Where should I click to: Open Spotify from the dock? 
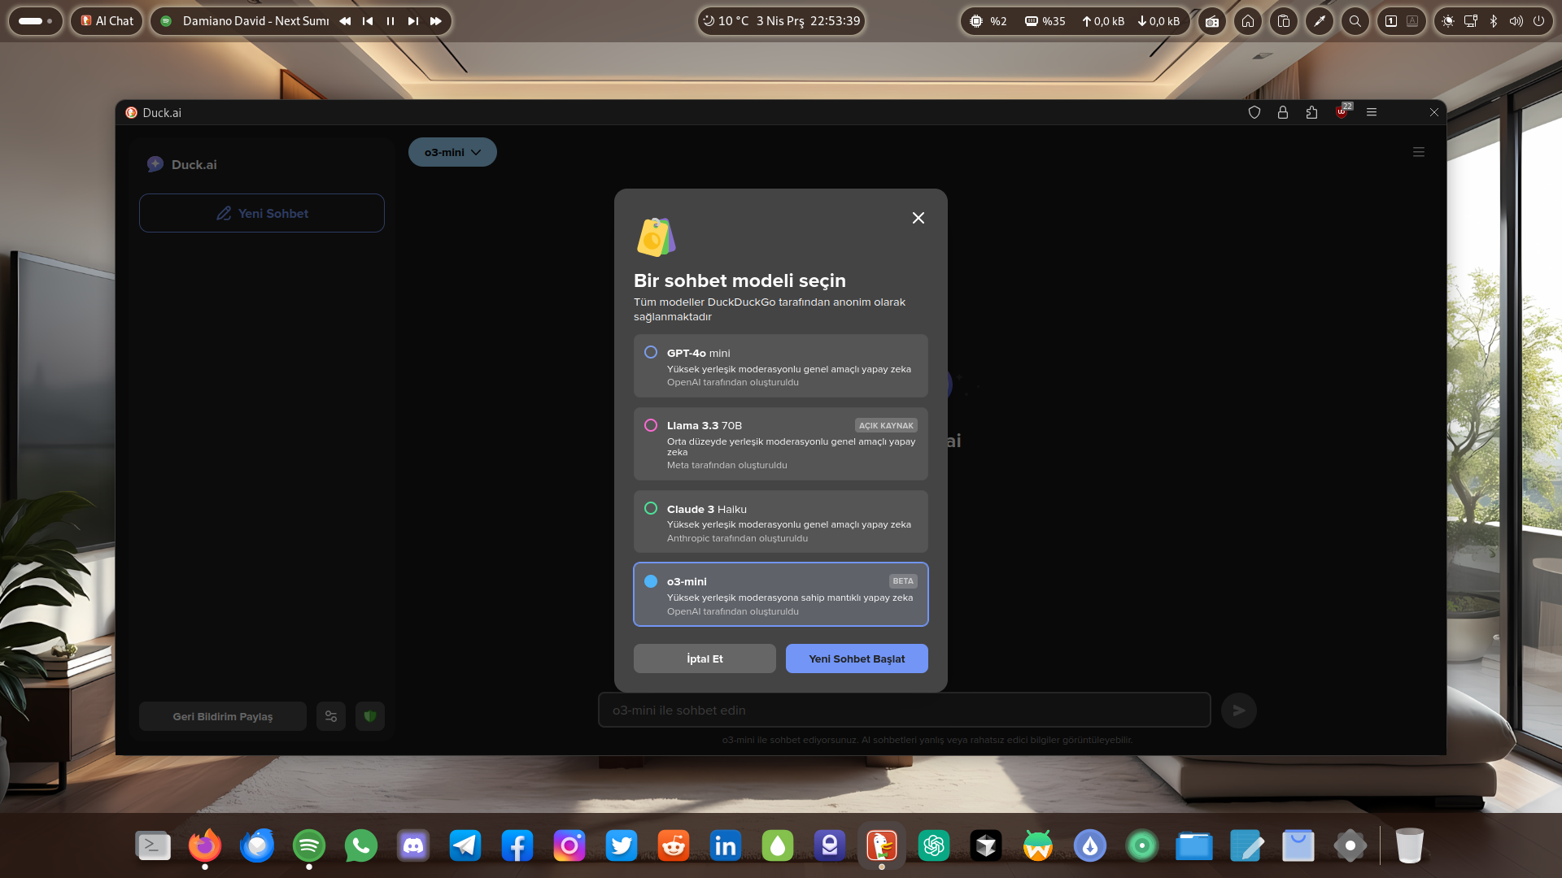pos(309,846)
